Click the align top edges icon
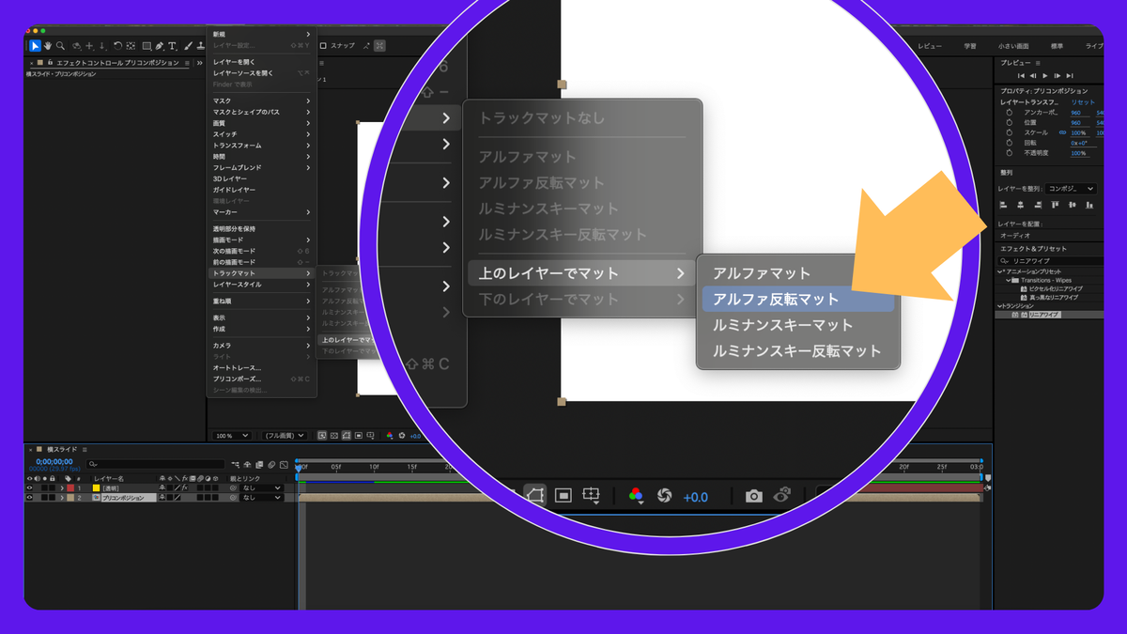This screenshot has width=1127, height=634. [1055, 205]
